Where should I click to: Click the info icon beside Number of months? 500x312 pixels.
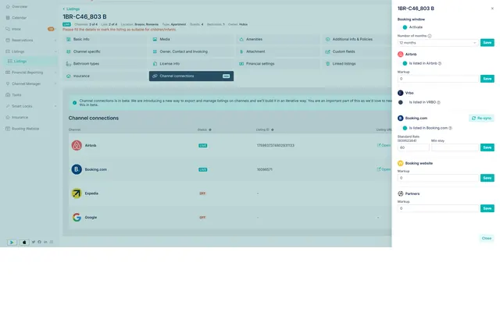(430, 36)
